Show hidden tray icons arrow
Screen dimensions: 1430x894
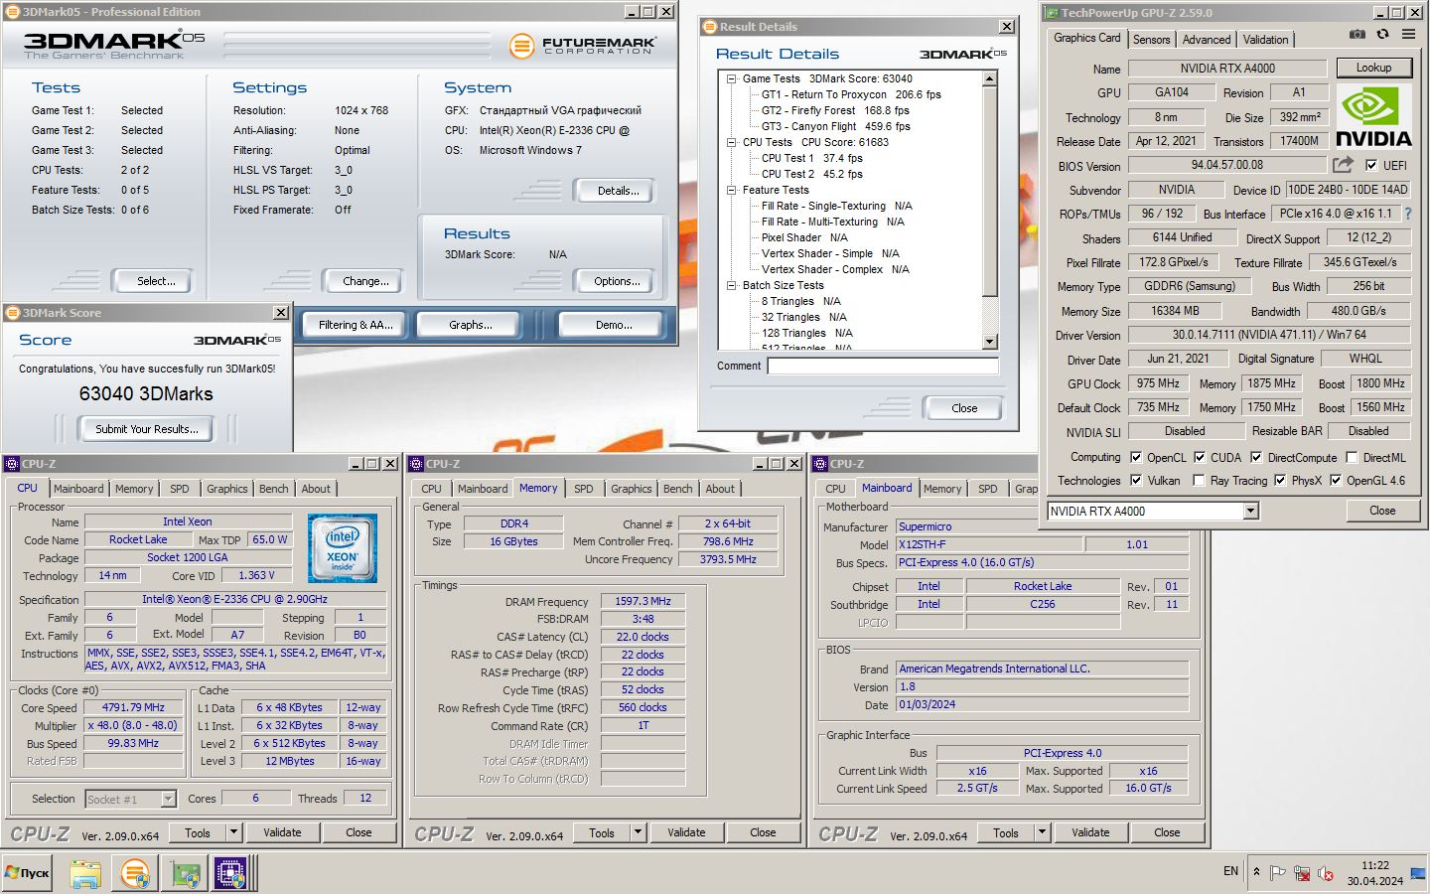click(1255, 871)
